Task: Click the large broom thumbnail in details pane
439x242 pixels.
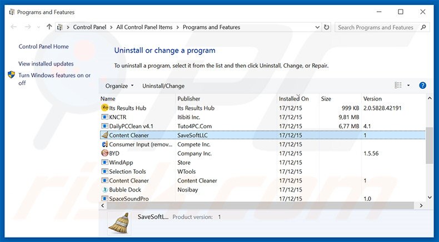Action: 119,223
